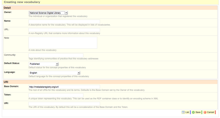
Task: Open the Language dropdown
Action: pos(54,73)
